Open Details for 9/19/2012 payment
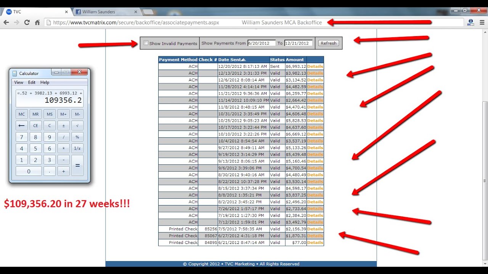Viewport: 488px width, 274px height. click(x=315, y=155)
